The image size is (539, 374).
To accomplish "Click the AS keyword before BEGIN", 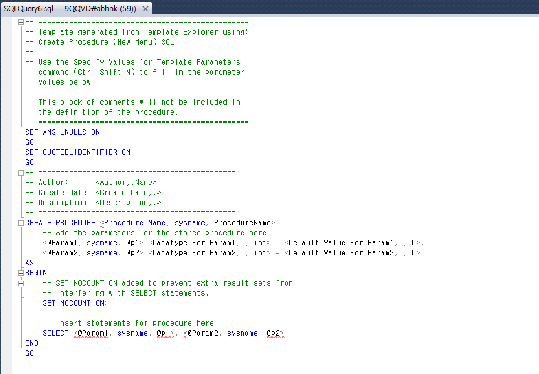I will tap(29, 263).
